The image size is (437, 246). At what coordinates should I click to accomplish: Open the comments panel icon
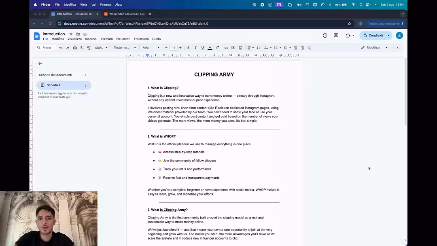[x=336, y=36]
